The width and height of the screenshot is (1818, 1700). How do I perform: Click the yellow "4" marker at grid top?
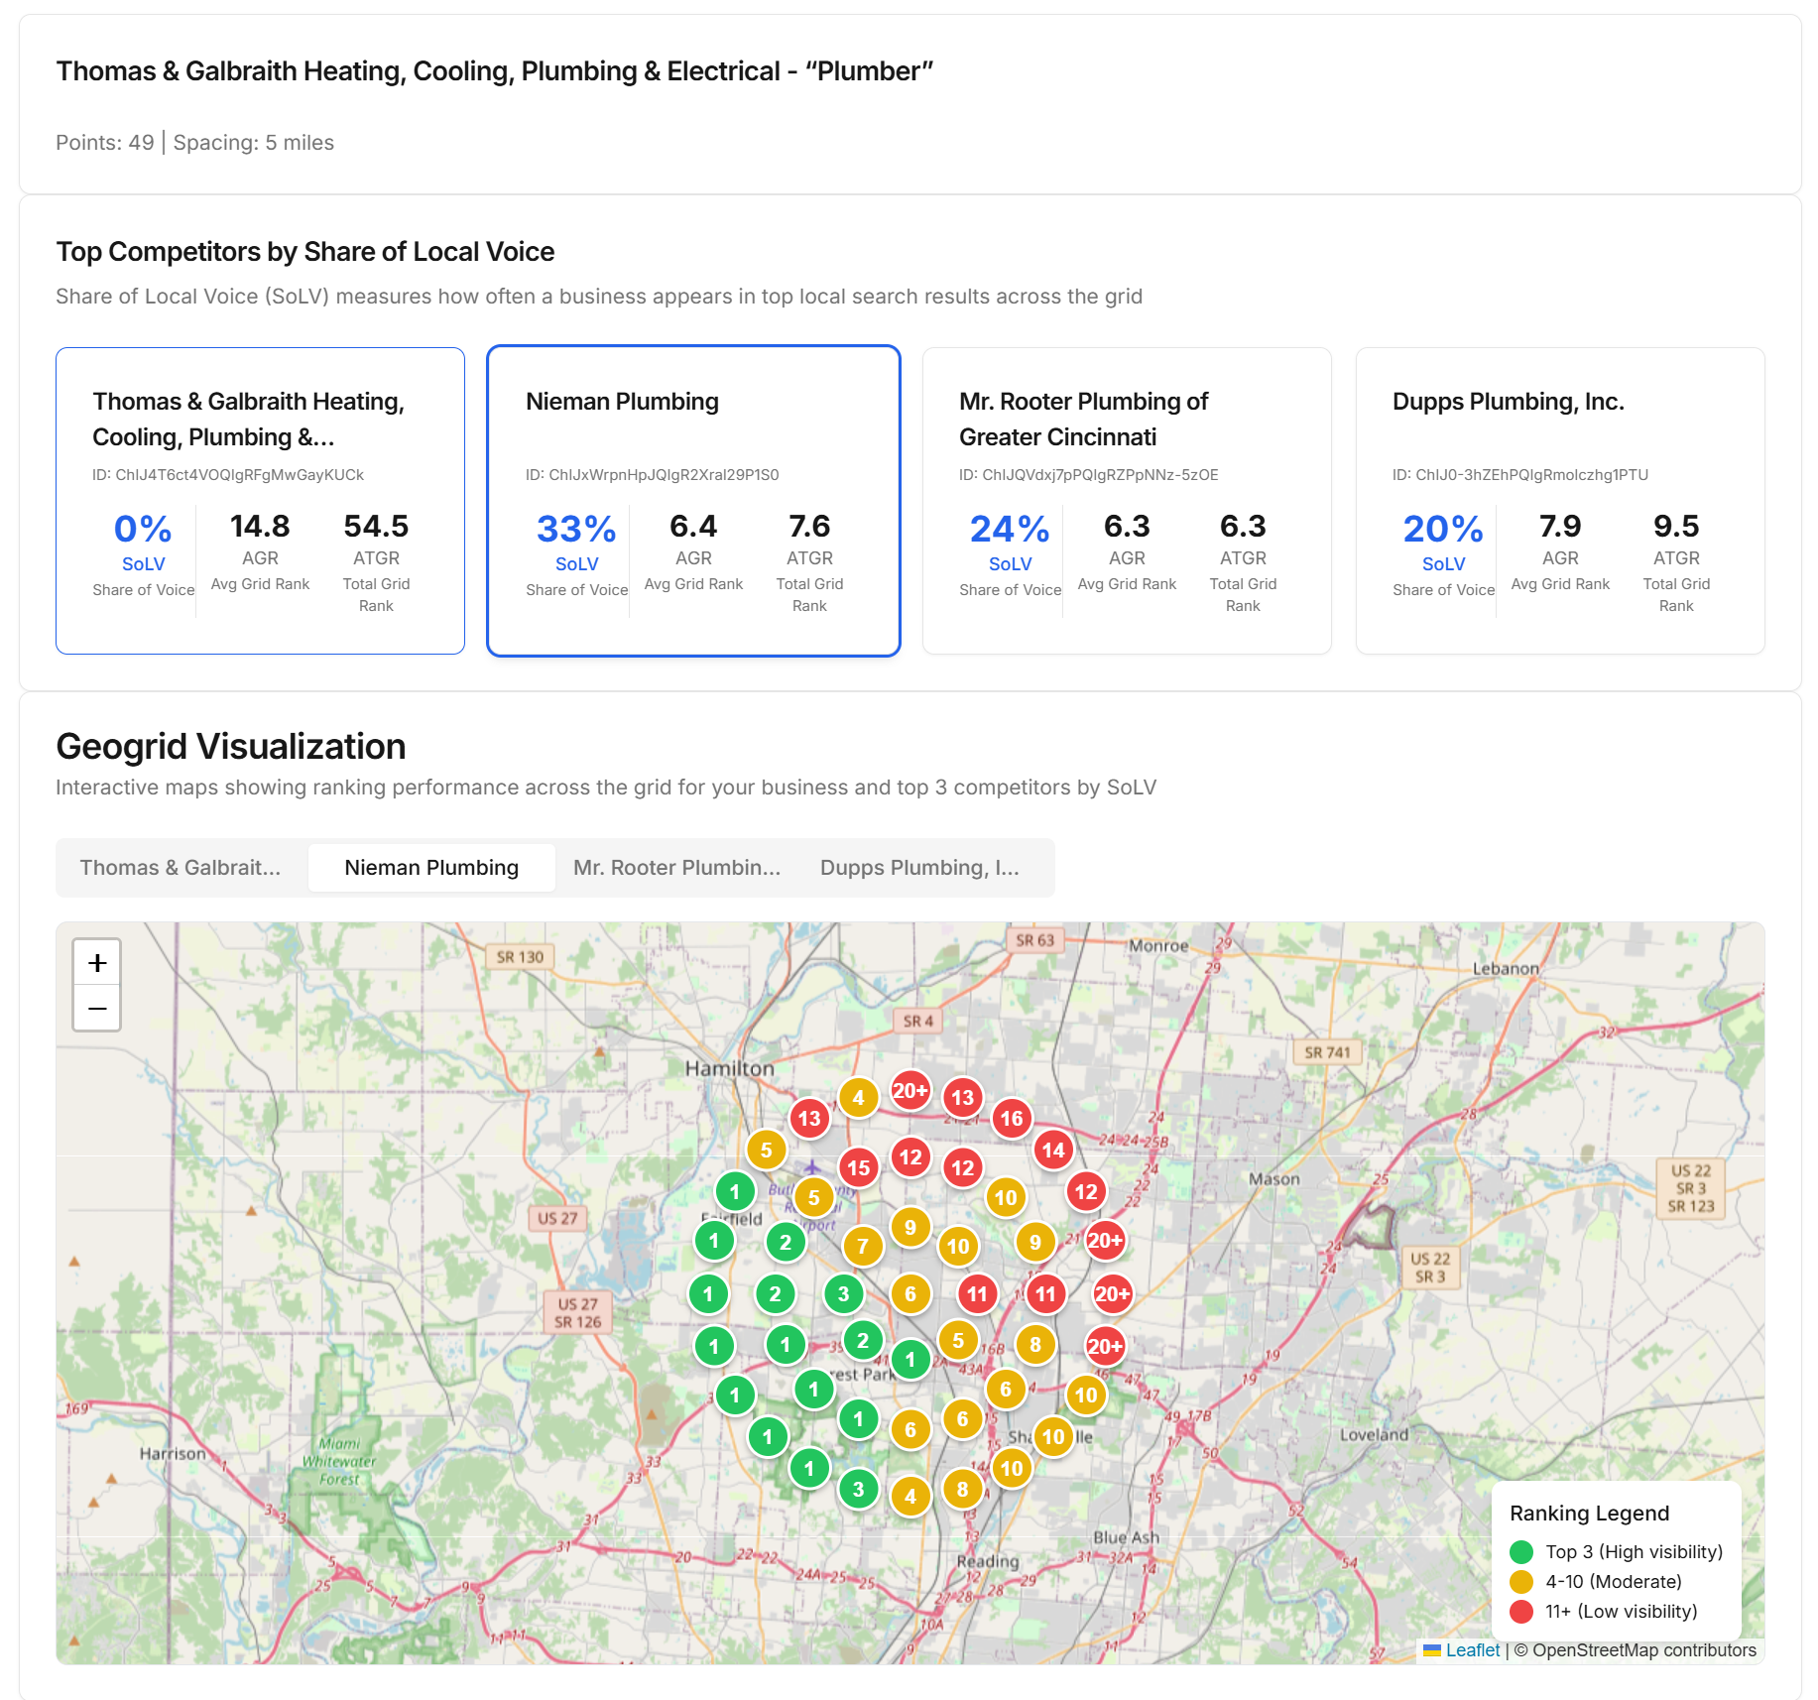point(858,1098)
